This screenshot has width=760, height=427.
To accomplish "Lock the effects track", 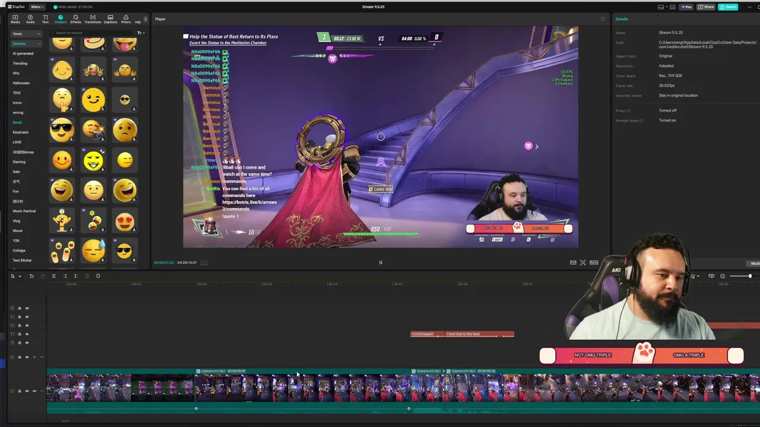I will coord(19,308).
